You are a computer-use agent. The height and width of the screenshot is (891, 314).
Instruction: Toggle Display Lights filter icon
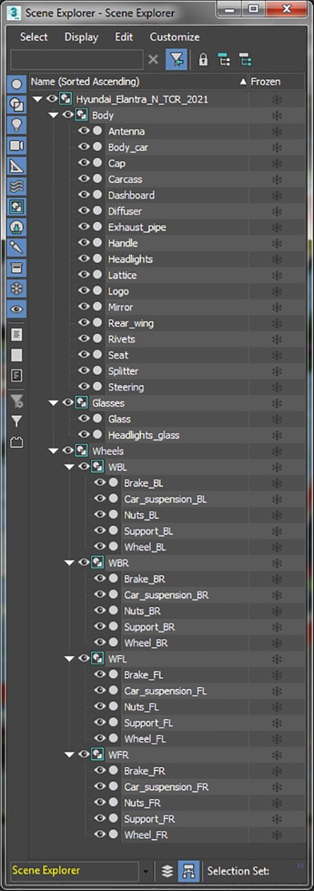(x=16, y=125)
